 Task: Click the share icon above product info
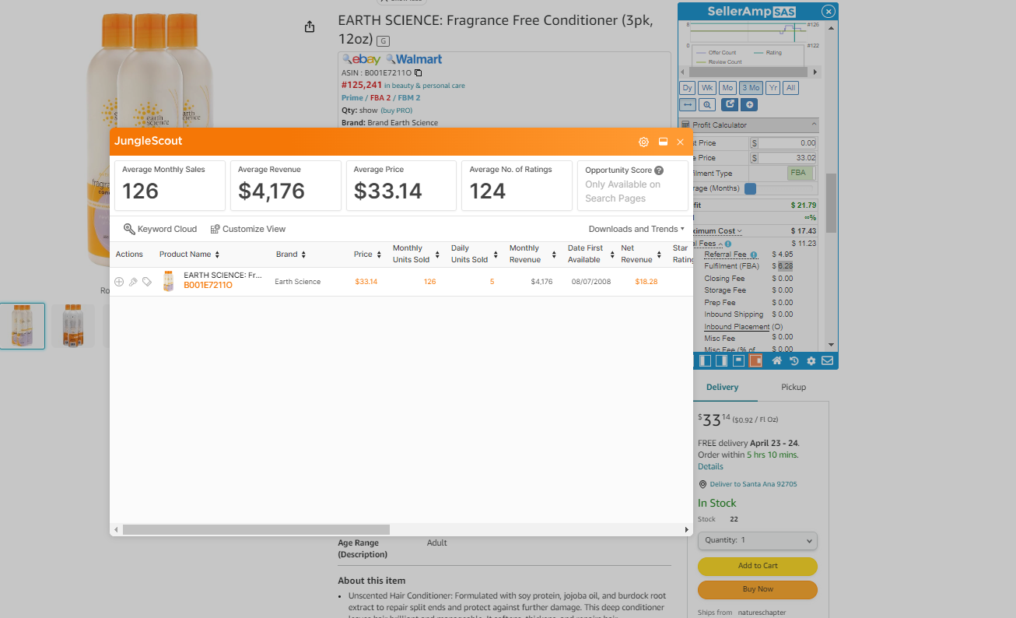(x=310, y=27)
